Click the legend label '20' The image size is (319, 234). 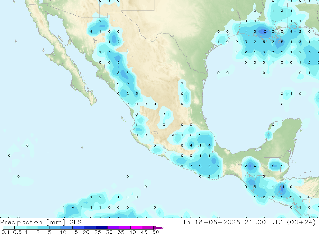pyautogui.click(x=86, y=232)
